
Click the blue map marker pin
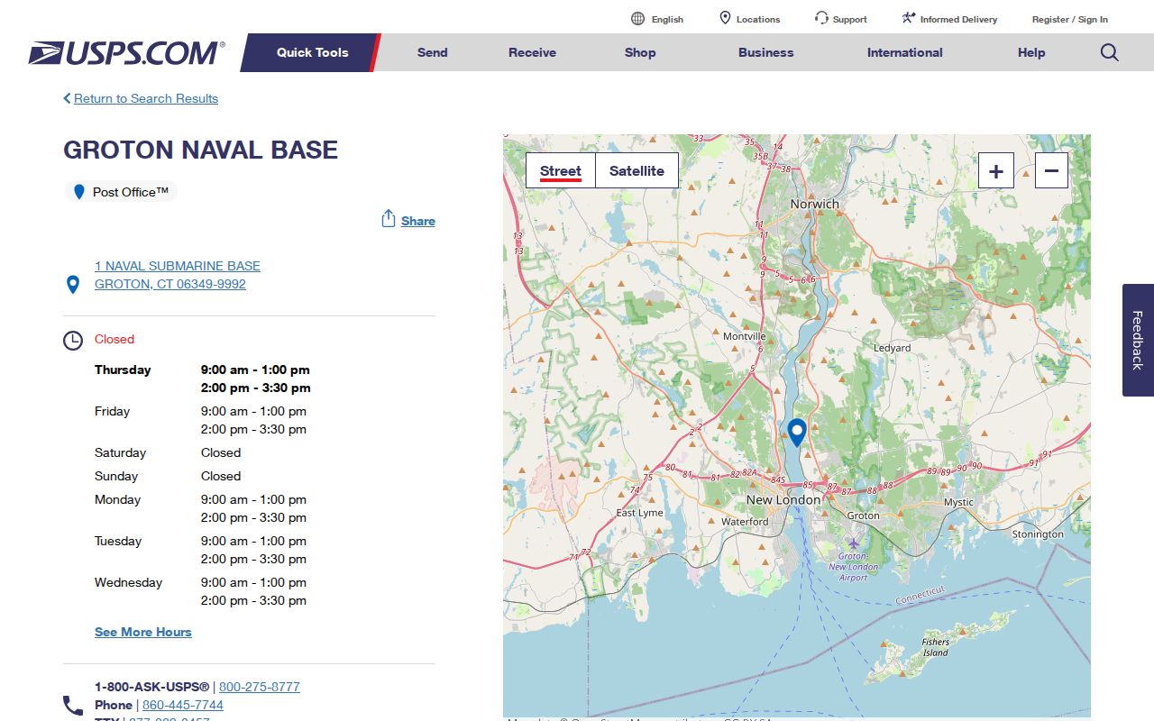pos(796,432)
